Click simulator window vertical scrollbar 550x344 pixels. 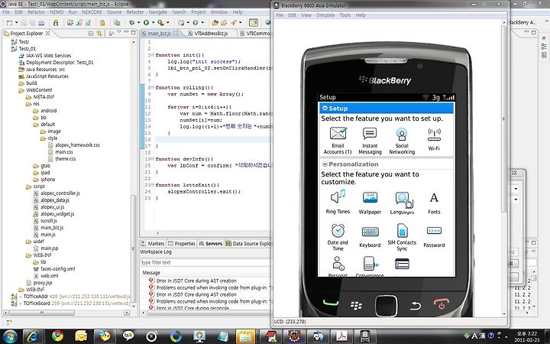coord(504,119)
